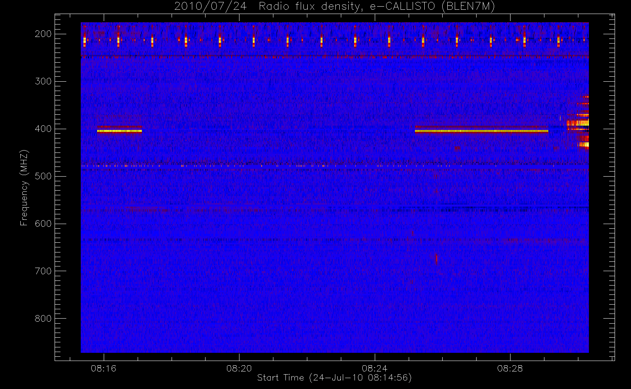This screenshot has width=631, height=389.
Task: Click the 700 frequency tick label
Action: (x=43, y=271)
